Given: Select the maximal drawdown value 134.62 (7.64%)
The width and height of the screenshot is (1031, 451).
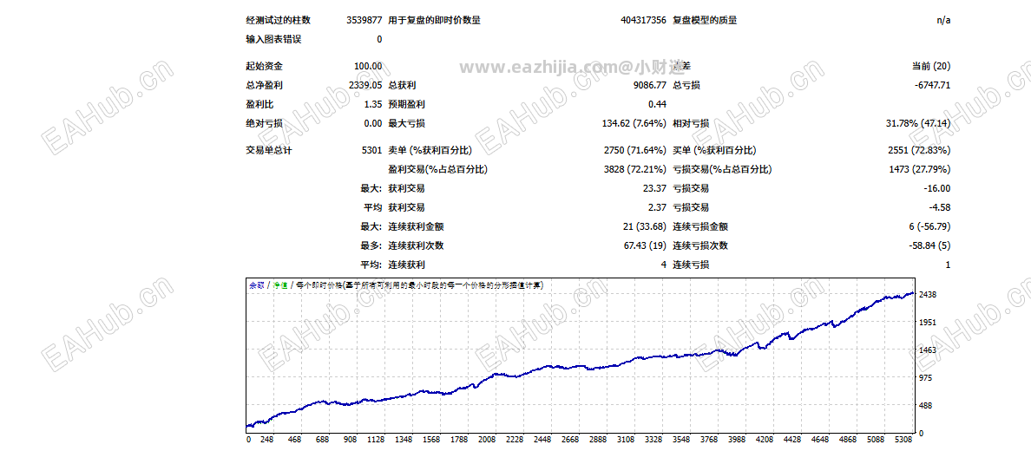Looking at the screenshot, I should (634, 124).
